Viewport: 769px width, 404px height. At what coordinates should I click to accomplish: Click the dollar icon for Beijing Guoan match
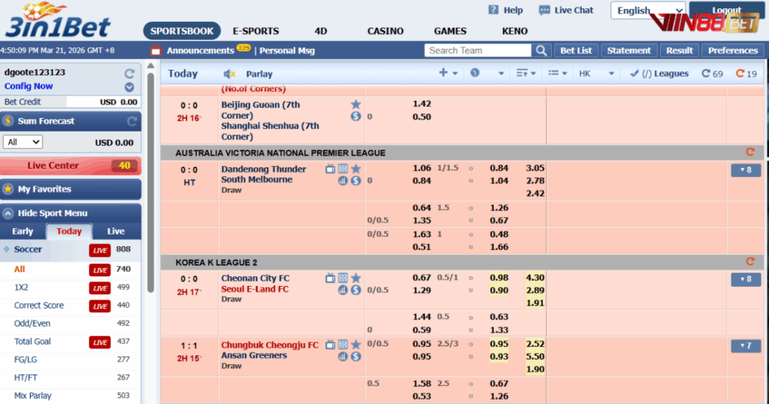(x=356, y=116)
